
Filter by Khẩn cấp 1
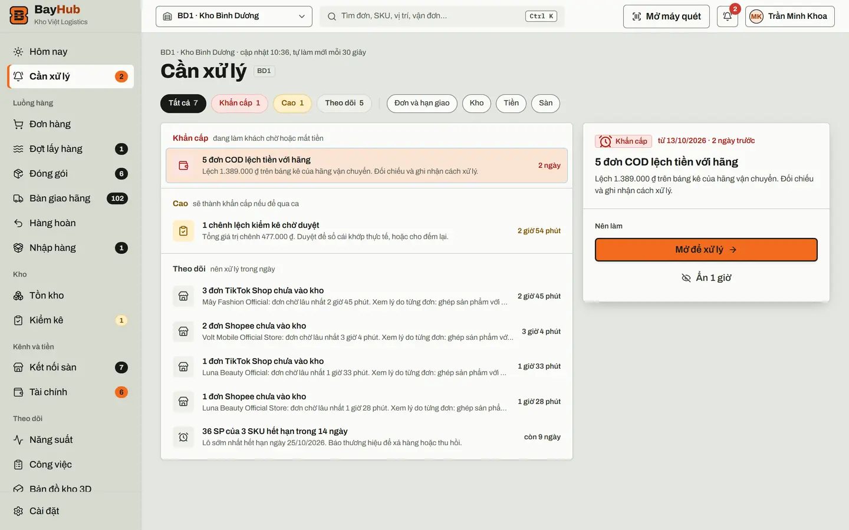coord(239,103)
